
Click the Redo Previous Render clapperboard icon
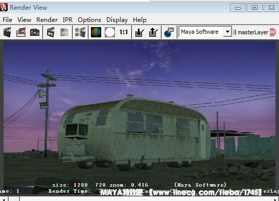coord(7,32)
